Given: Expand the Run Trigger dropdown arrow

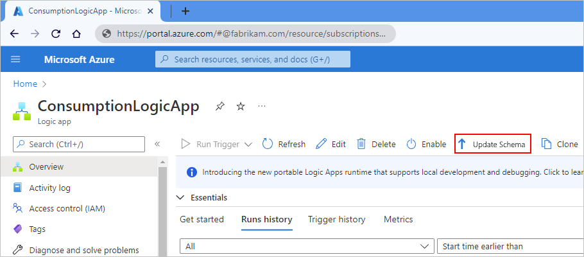Looking at the screenshot, I should 248,144.
